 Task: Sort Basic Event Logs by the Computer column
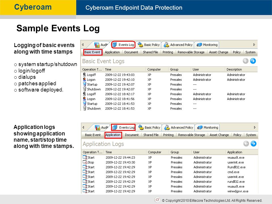[157, 69]
